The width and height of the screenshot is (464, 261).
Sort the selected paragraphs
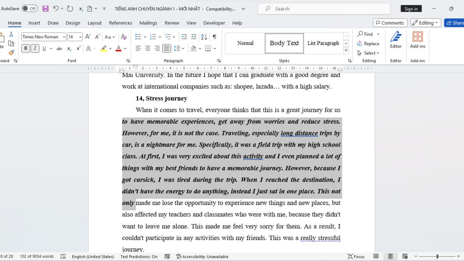click(x=204, y=37)
